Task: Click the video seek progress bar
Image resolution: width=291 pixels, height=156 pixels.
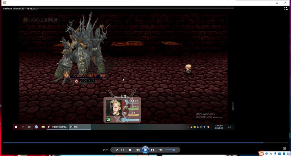Action: click(x=145, y=143)
